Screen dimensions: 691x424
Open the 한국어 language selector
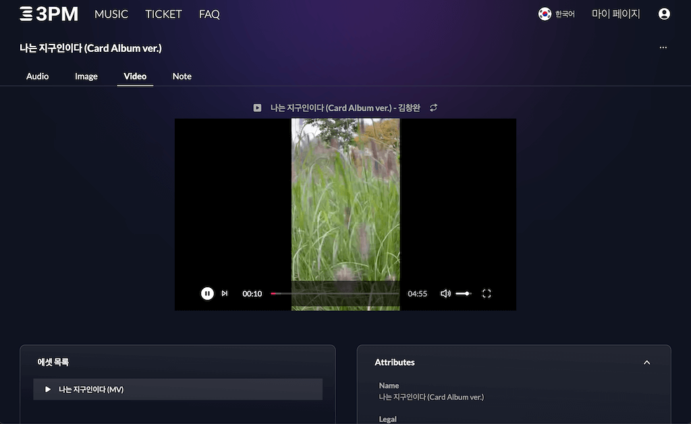click(557, 14)
